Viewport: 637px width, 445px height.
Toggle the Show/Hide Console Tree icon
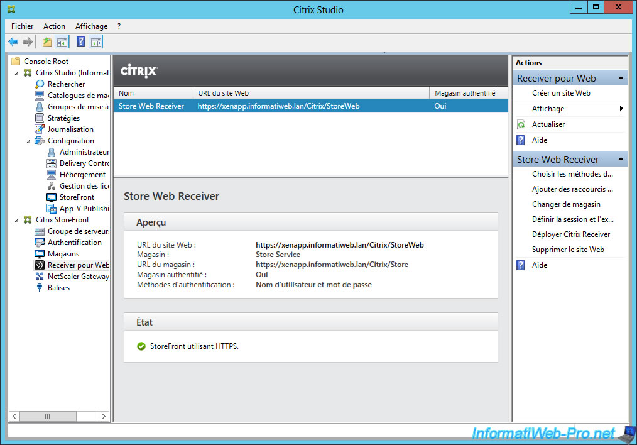pos(62,42)
